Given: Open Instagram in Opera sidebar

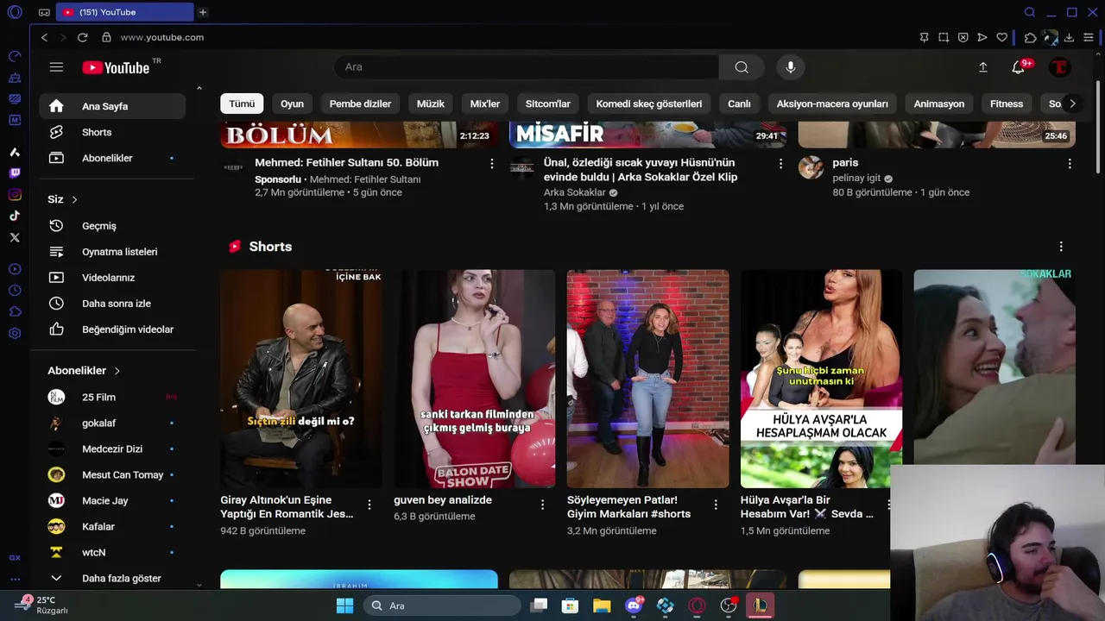Looking at the screenshot, I should (x=15, y=194).
